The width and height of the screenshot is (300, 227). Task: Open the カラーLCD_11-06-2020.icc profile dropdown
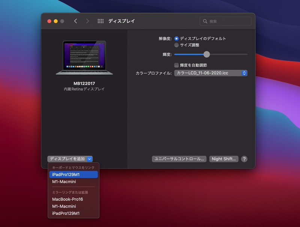211,73
